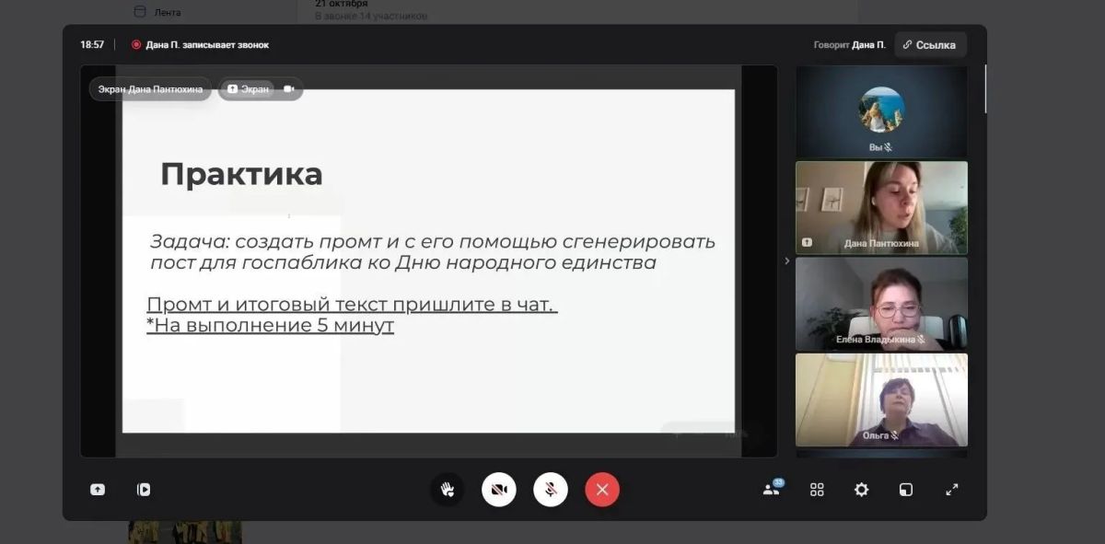Click the participants panel scrollbar
This screenshot has width=1105, height=544.
pos(985,89)
